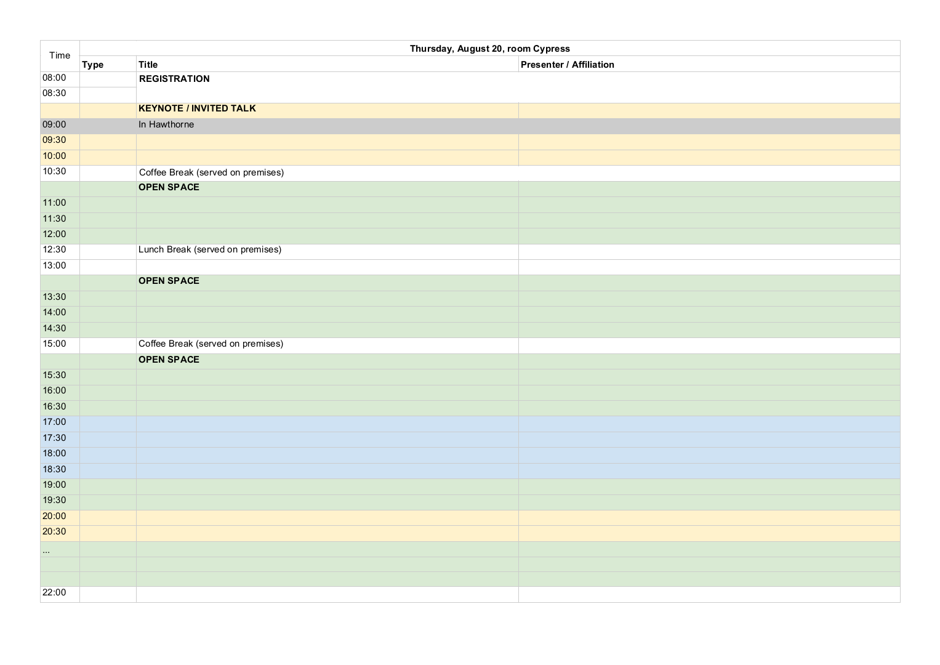Click the OPEN SPACE heading above 13:30

tap(169, 281)
